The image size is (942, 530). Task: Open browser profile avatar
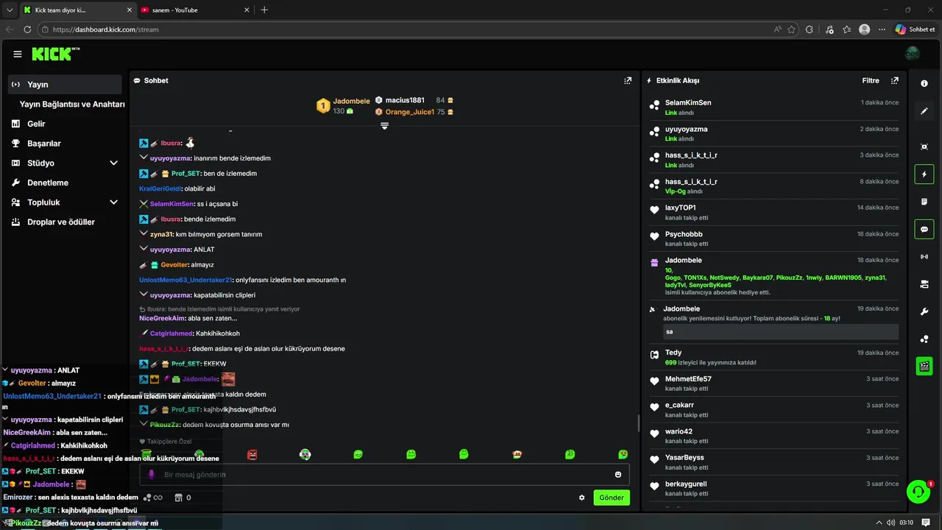(x=865, y=29)
